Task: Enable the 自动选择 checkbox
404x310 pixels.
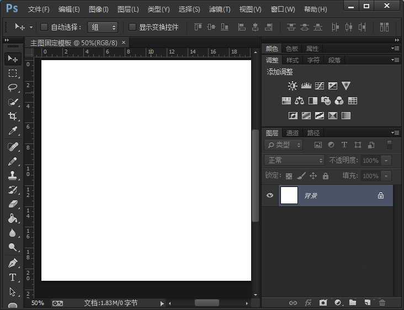Action: (44, 27)
